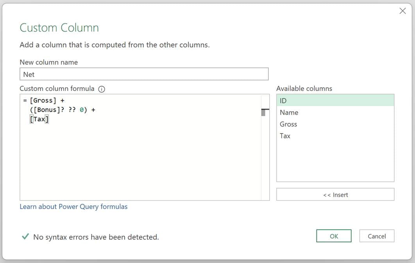Select Name in Available columns

click(x=335, y=112)
